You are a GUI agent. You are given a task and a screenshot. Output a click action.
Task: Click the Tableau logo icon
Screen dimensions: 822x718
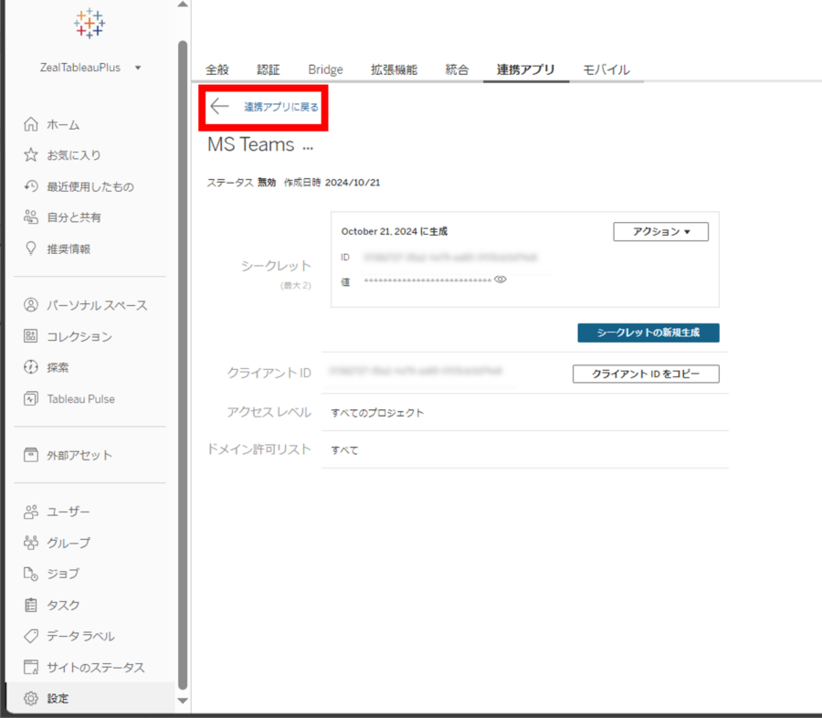click(90, 23)
